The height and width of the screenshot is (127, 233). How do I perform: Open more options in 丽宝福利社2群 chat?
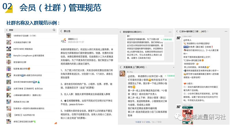(x=170, y=32)
